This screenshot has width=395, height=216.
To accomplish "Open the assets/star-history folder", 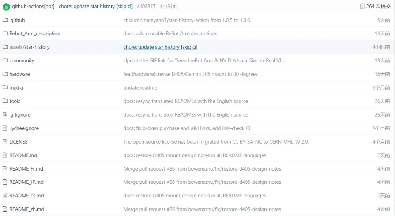I will coord(30,47).
